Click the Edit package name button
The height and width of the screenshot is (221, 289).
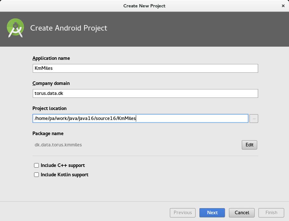coord(250,145)
